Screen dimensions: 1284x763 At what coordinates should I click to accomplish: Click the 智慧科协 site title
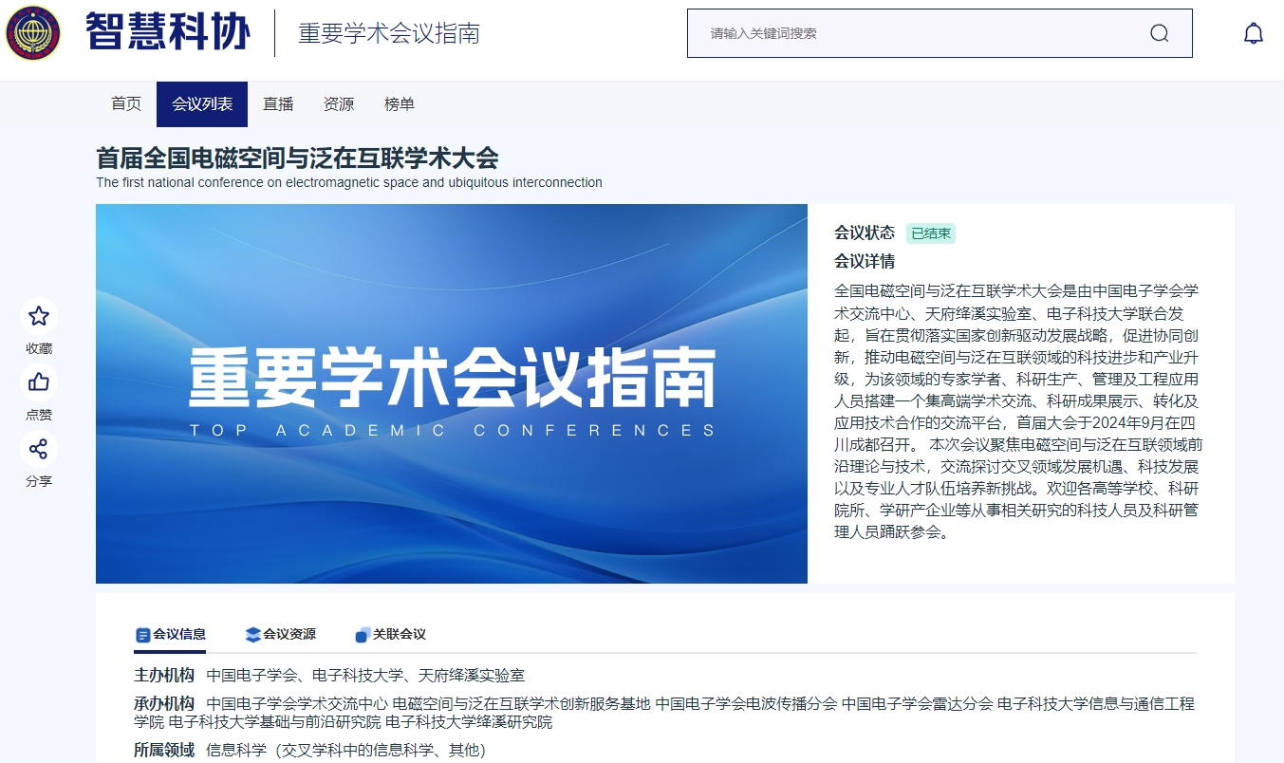(x=168, y=32)
